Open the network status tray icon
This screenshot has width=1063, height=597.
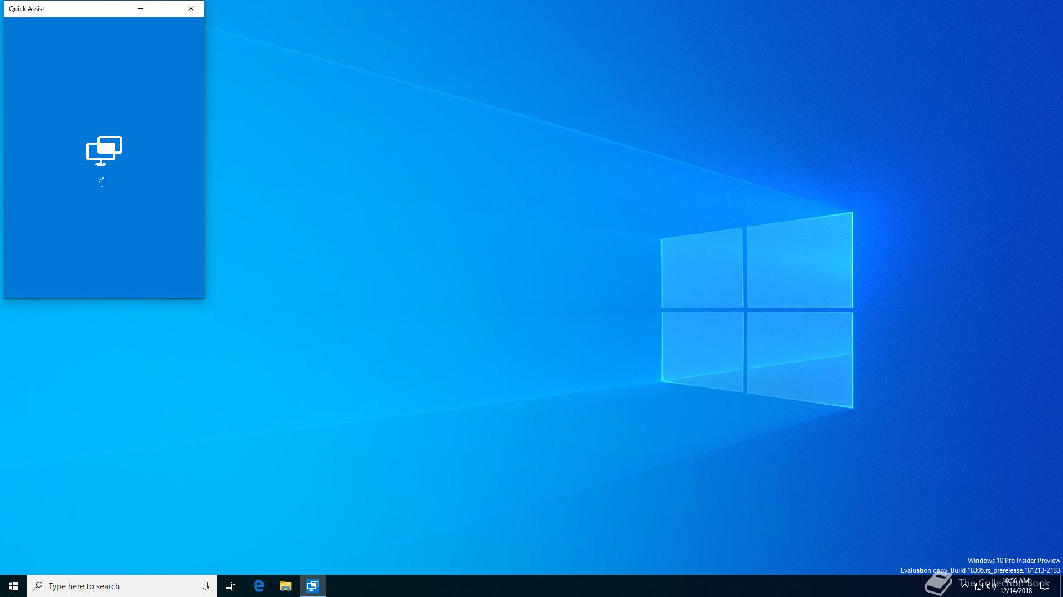tap(978, 586)
